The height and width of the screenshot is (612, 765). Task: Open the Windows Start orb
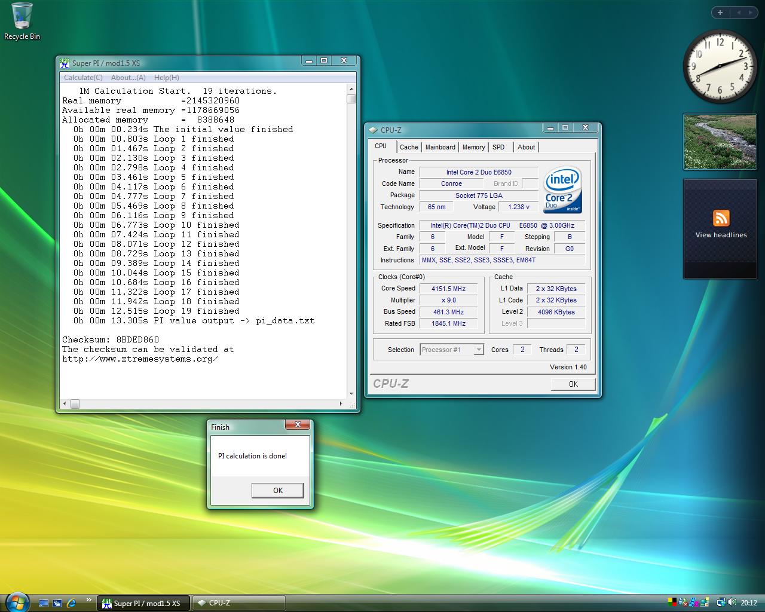(17, 602)
